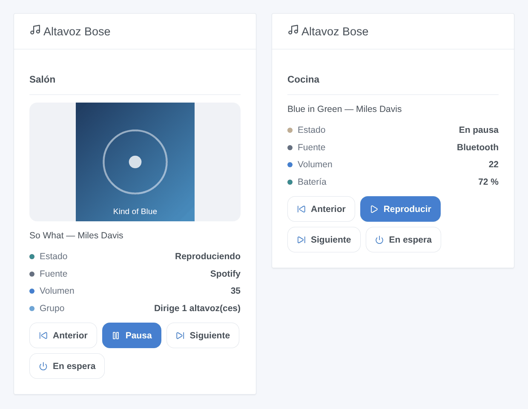This screenshot has height=409, width=528.
Task: Click the Reproduciendo status value
Action: coord(208,256)
